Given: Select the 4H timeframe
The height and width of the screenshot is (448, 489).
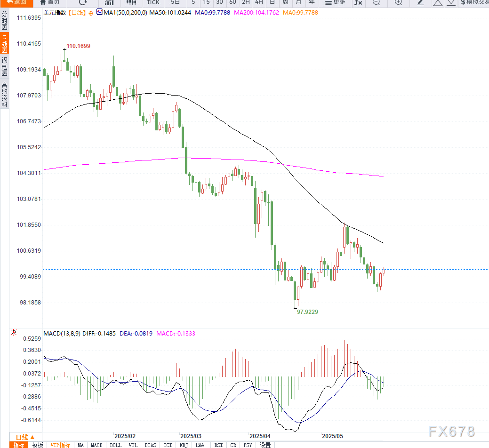Looking at the screenshot, I should click(259, 2).
